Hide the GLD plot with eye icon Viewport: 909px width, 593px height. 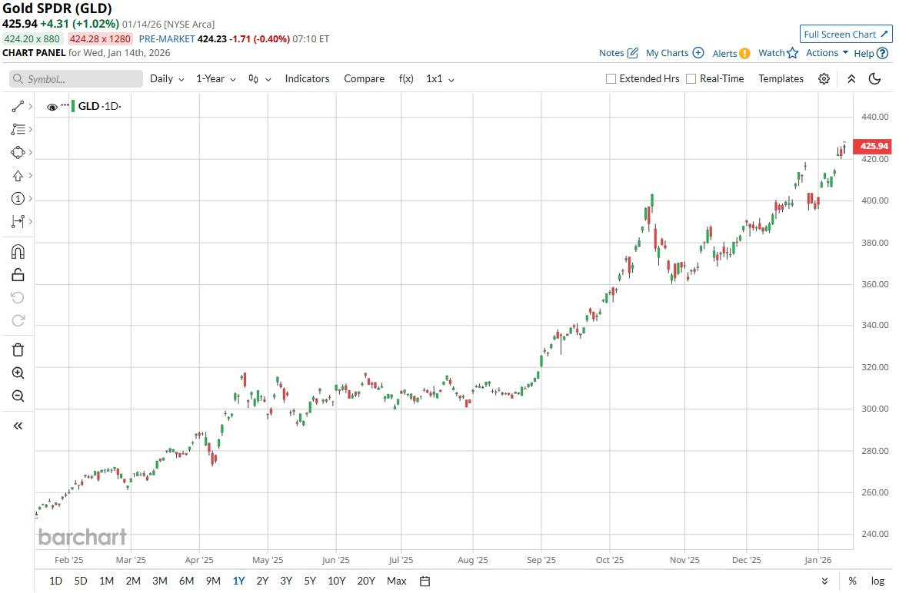52,107
